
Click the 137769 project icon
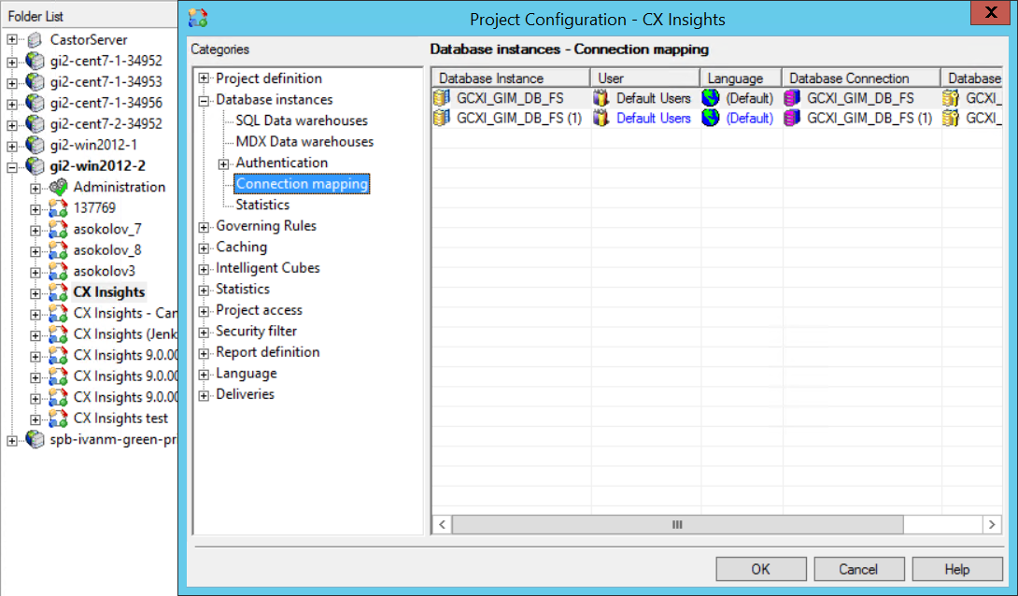click(58, 208)
